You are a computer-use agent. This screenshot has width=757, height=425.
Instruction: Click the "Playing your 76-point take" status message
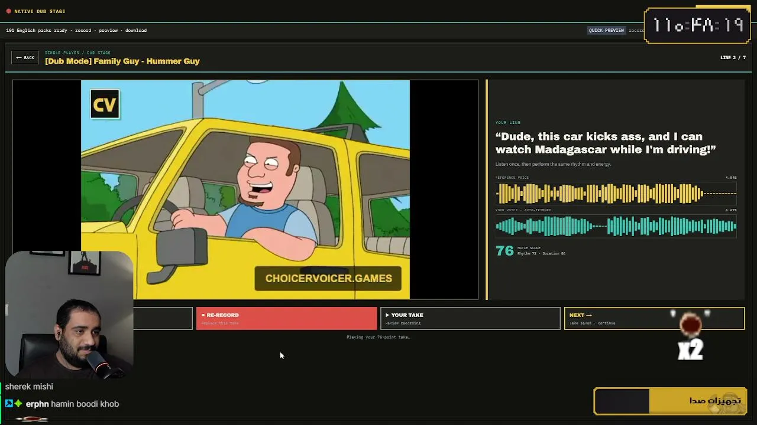378,337
